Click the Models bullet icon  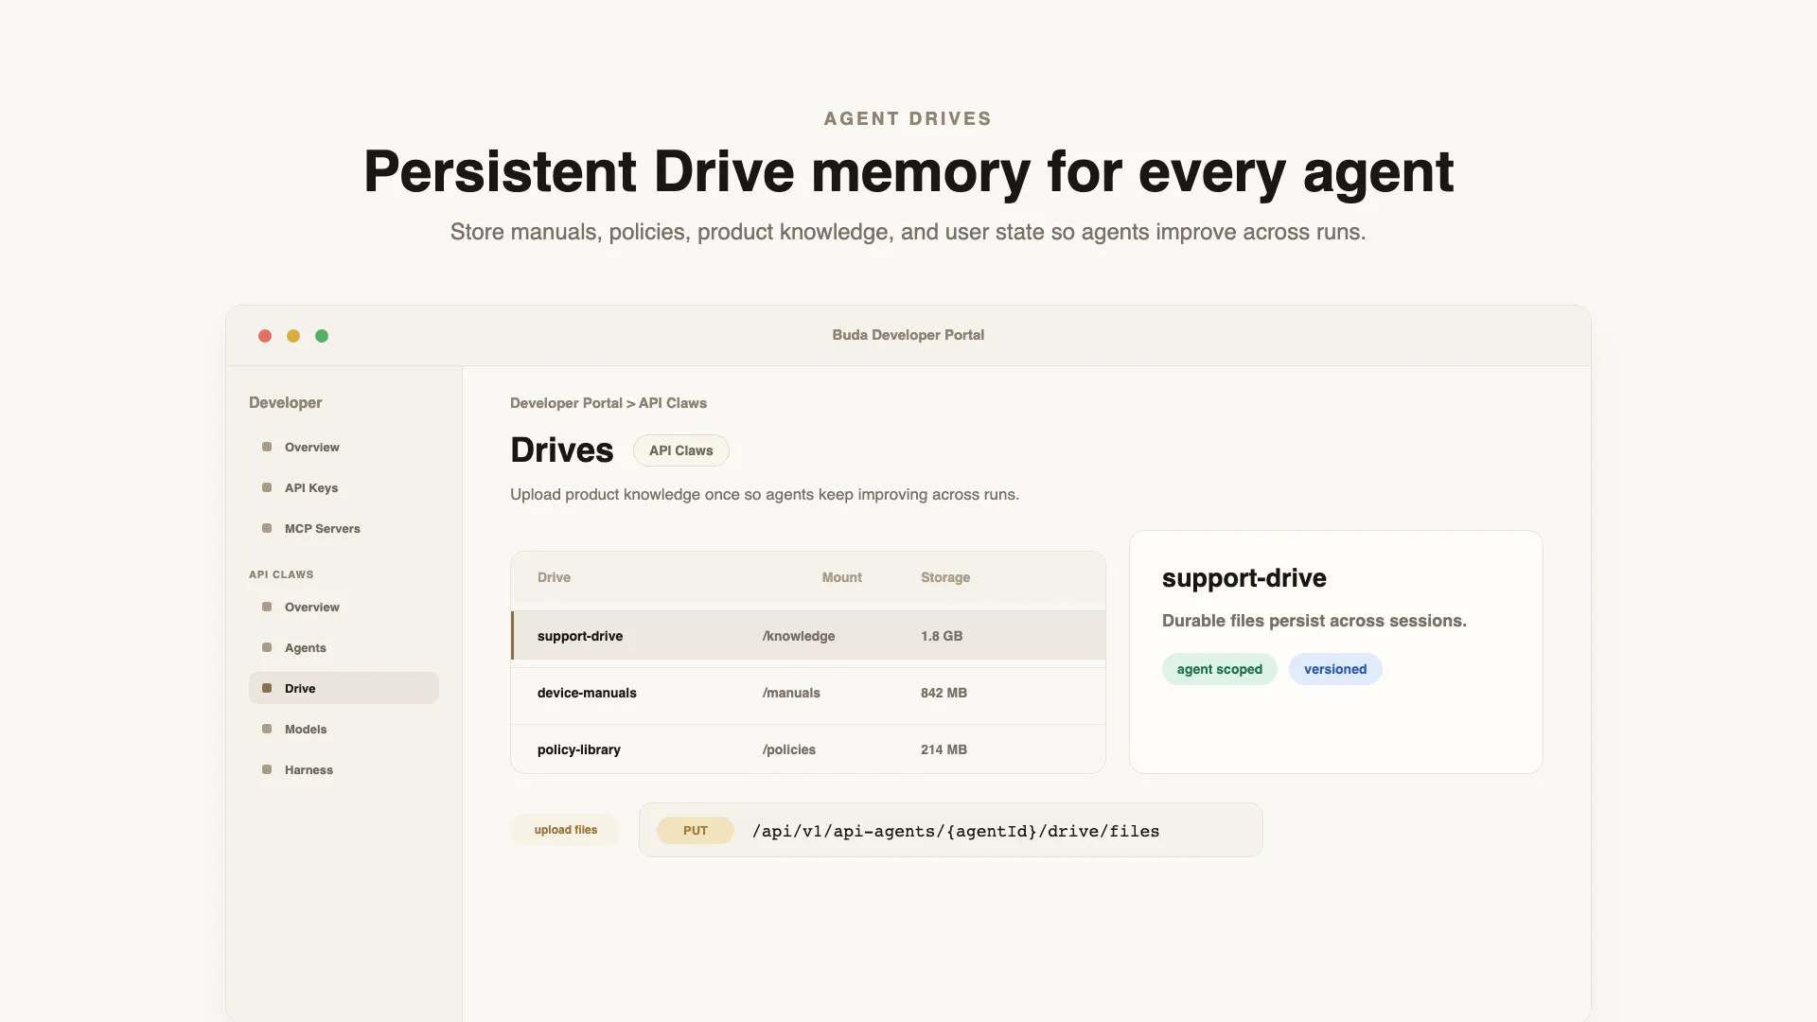click(x=267, y=729)
